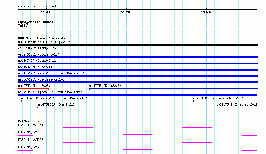The height and width of the screenshot is (154, 266).
Task: Click the 55050k ruler tick label
Action: [126, 12]
